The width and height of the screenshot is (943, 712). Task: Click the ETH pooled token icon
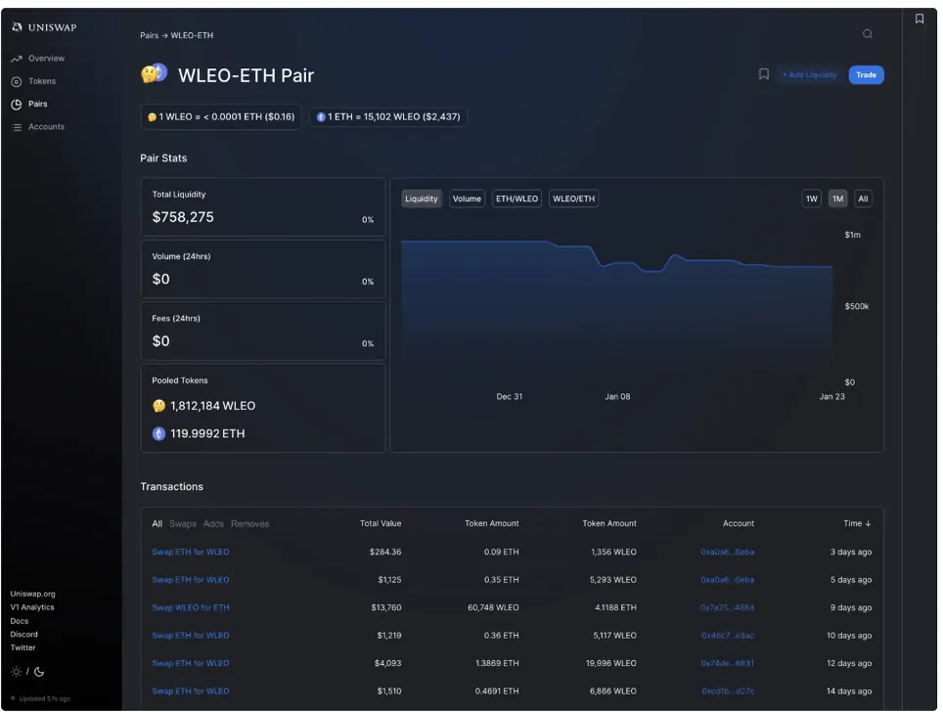[158, 433]
